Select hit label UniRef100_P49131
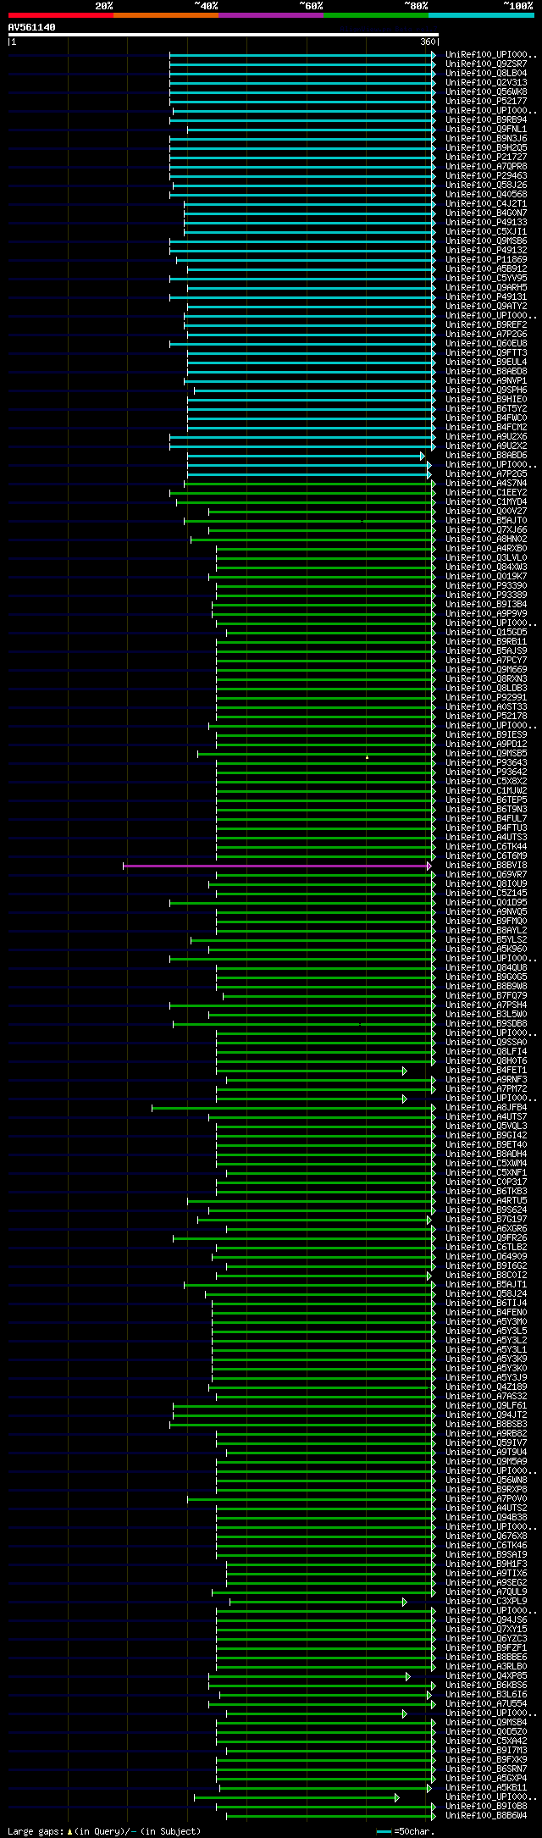Image resolution: width=542 pixels, height=1838 pixels. [x=486, y=296]
